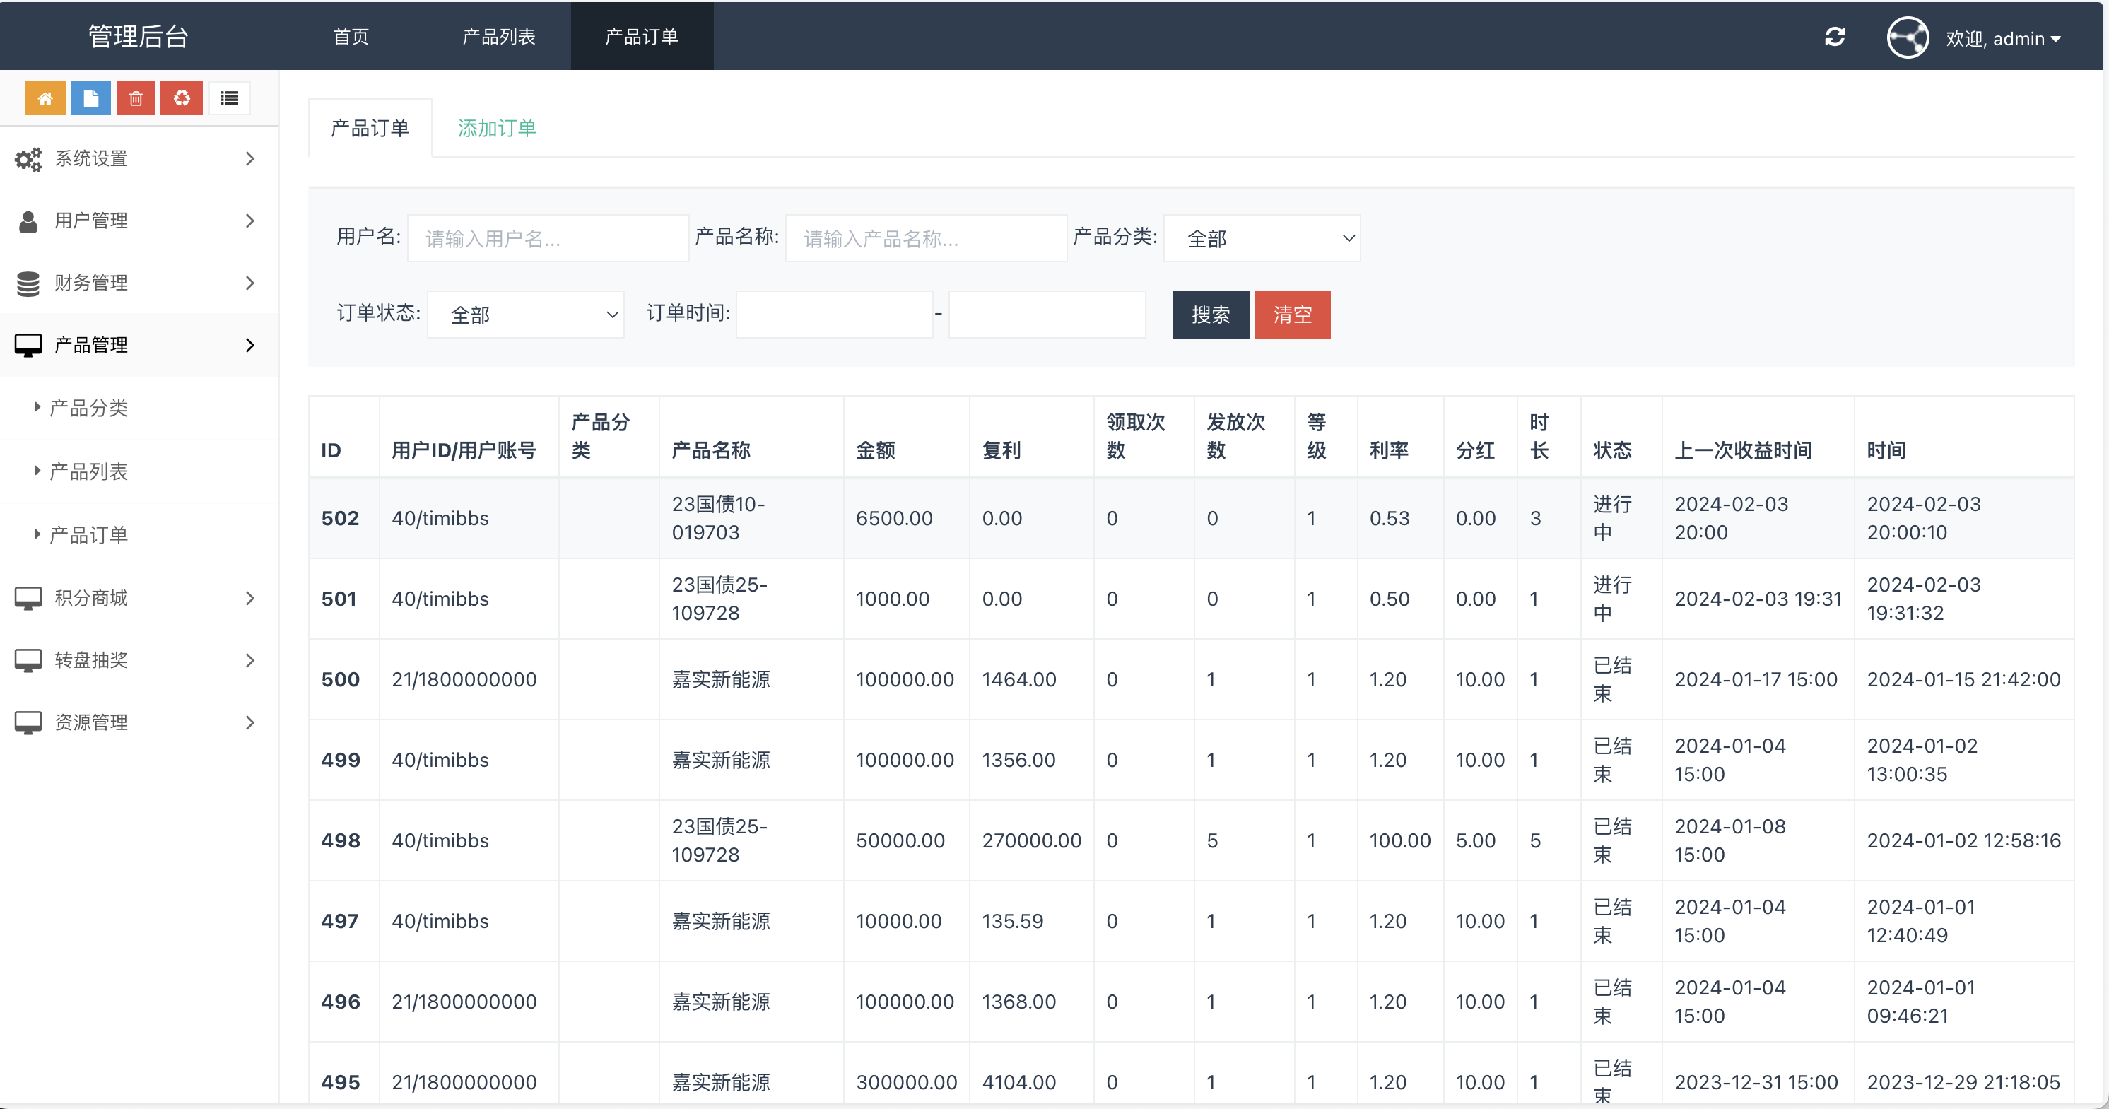Click the 搜索 button
Viewport: 2109px width, 1109px height.
pyautogui.click(x=1210, y=315)
